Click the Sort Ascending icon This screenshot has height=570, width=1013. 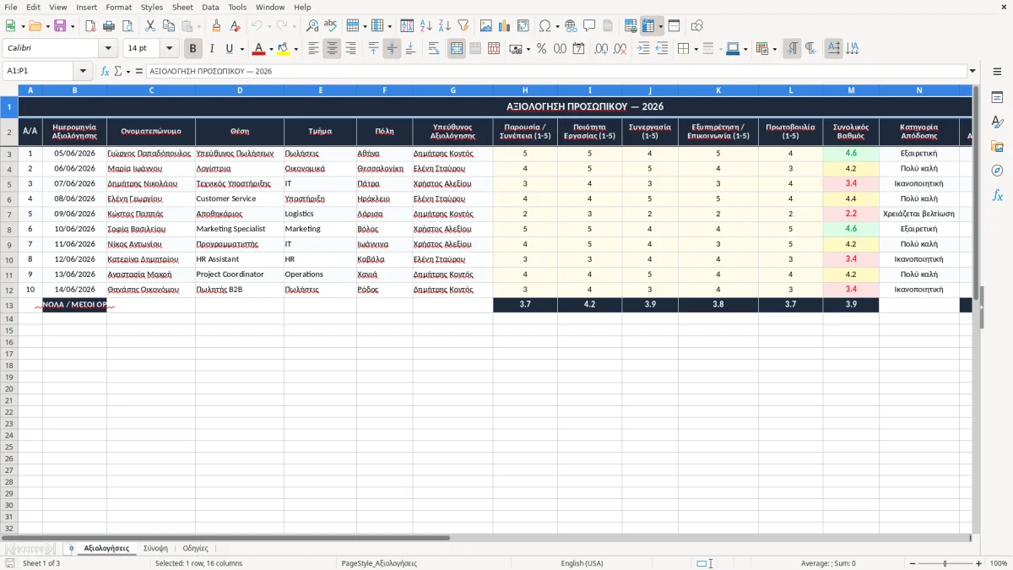pos(426,26)
